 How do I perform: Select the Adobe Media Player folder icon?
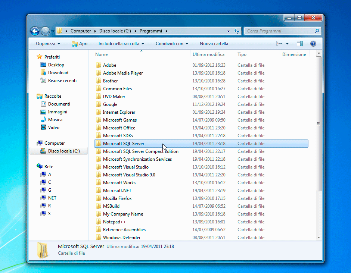pos(98,73)
